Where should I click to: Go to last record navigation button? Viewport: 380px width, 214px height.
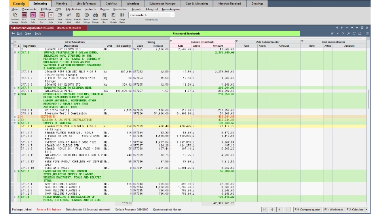tap(287, 210)
